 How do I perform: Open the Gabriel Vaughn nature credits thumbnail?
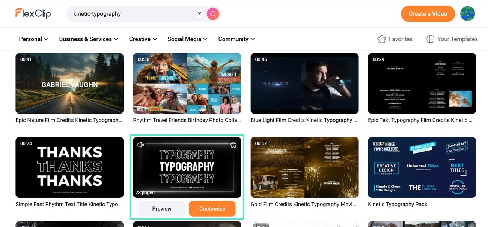tap(69, 83)
